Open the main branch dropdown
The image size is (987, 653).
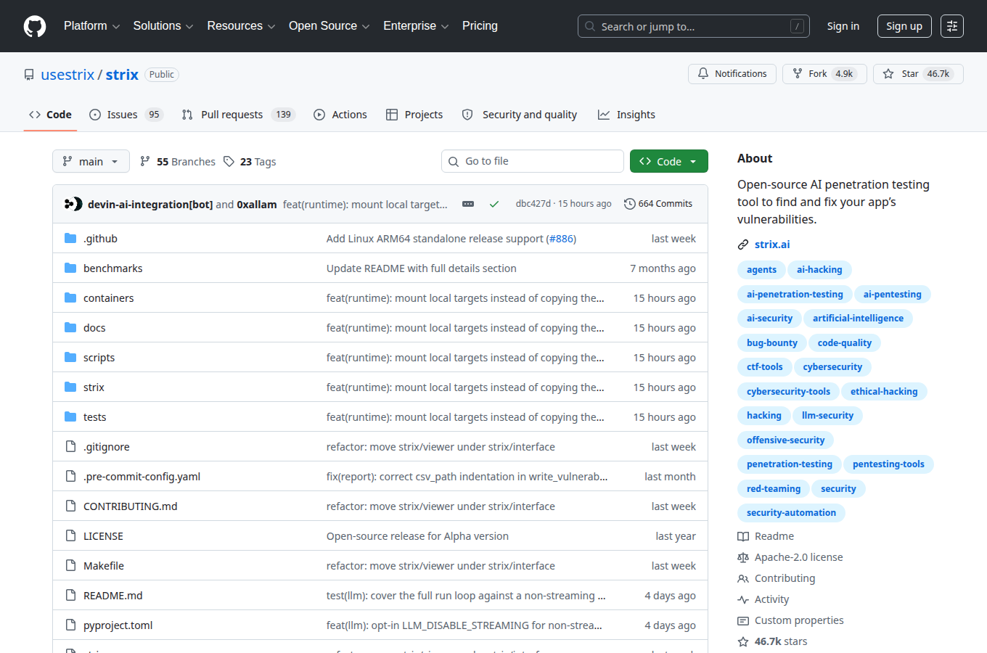tap(91, 161)
